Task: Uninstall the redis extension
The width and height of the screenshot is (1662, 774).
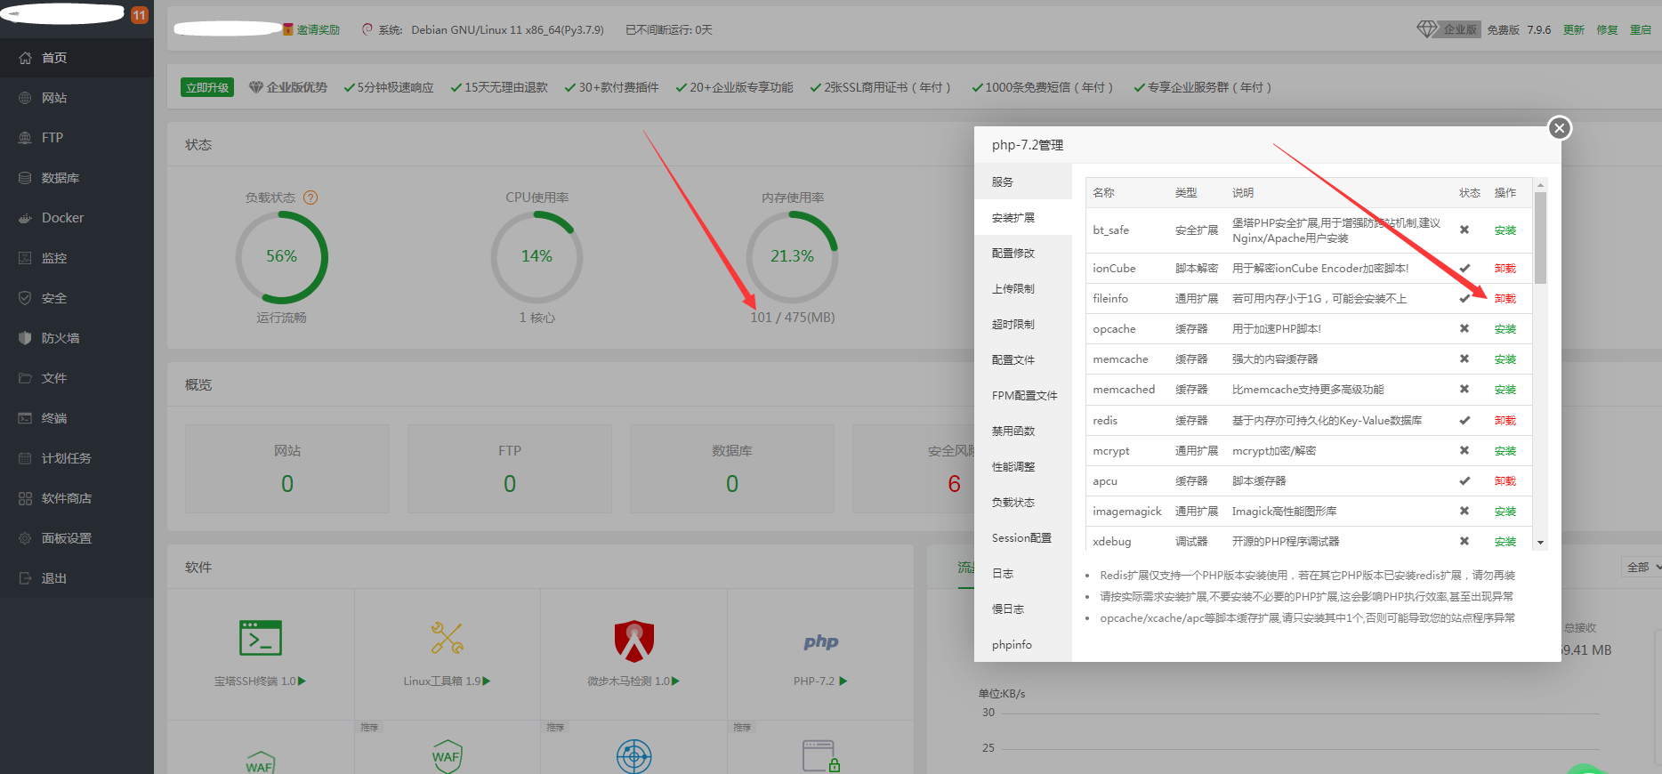Action: click(x=1505, y=421)
